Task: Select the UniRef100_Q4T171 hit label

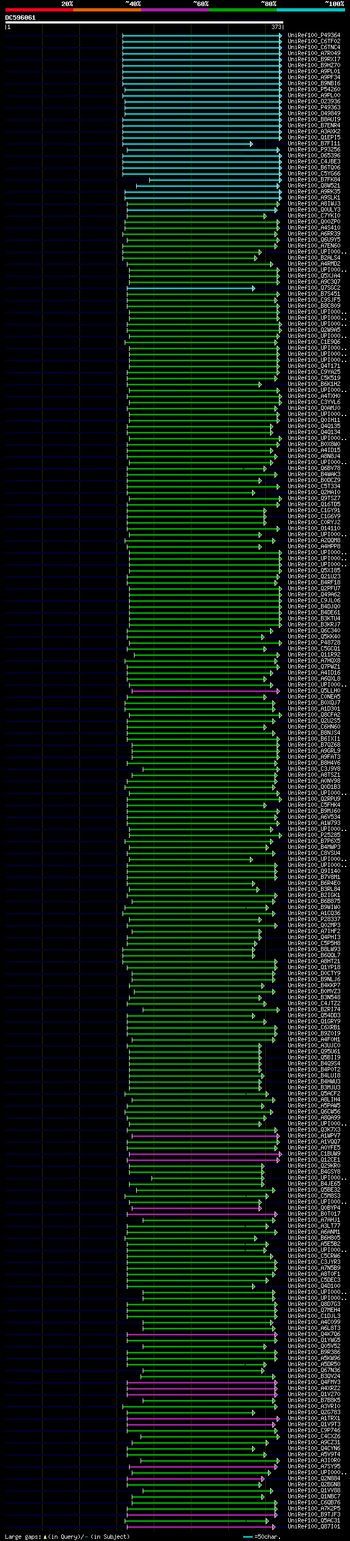Action: coord(314,366)
